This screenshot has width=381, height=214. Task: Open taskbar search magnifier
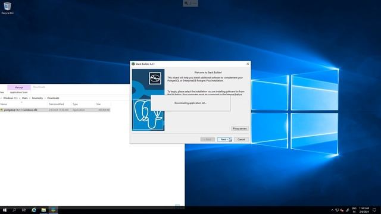[x=14, y=210]
